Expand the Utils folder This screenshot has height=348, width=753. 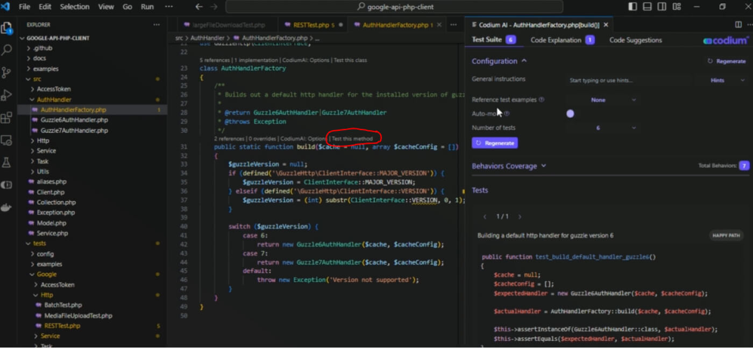coord(43,172)
